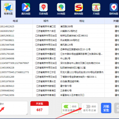Click the 城市 column header
The height and width of the screenshot is (119, 119).
[x=46, y=21]
